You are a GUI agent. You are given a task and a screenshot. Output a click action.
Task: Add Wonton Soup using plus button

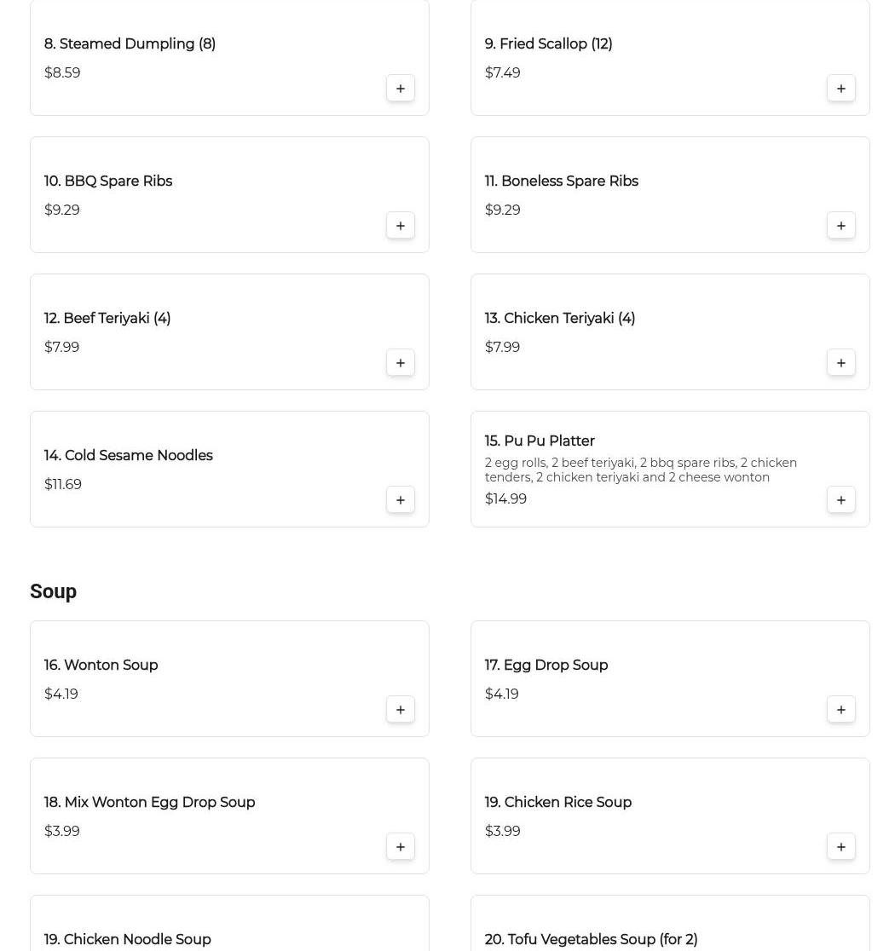(401, 710)
